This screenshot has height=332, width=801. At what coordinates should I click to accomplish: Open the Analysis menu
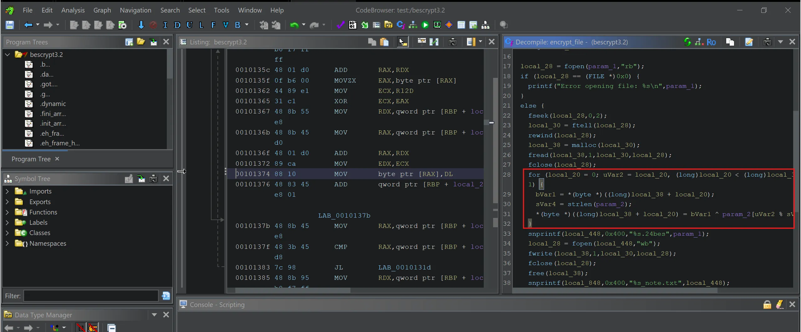[73, 10]
